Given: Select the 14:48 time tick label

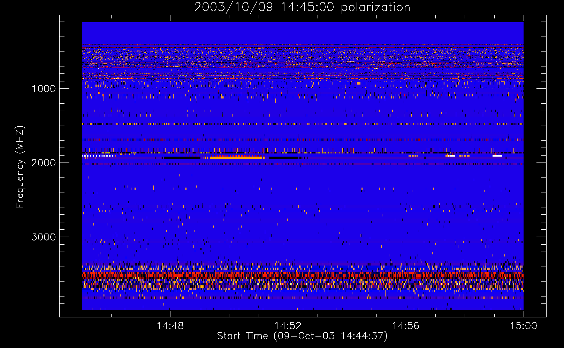Looking at the screenshot, I should pyautogui.click(x=170, y=326).
